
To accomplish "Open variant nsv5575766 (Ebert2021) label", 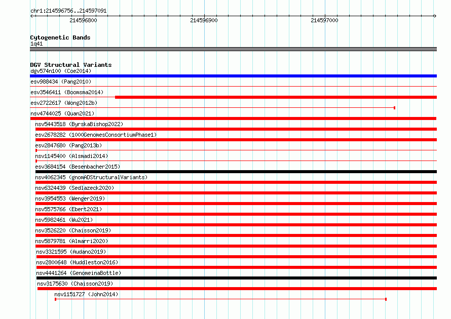I will [68, 209].
